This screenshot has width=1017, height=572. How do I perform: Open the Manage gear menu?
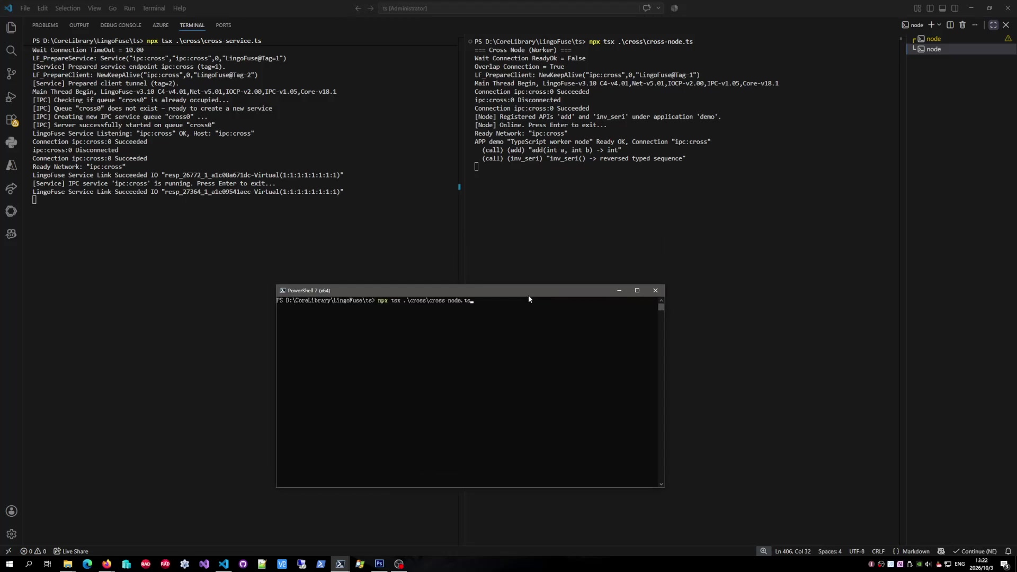tap(11, 534)
